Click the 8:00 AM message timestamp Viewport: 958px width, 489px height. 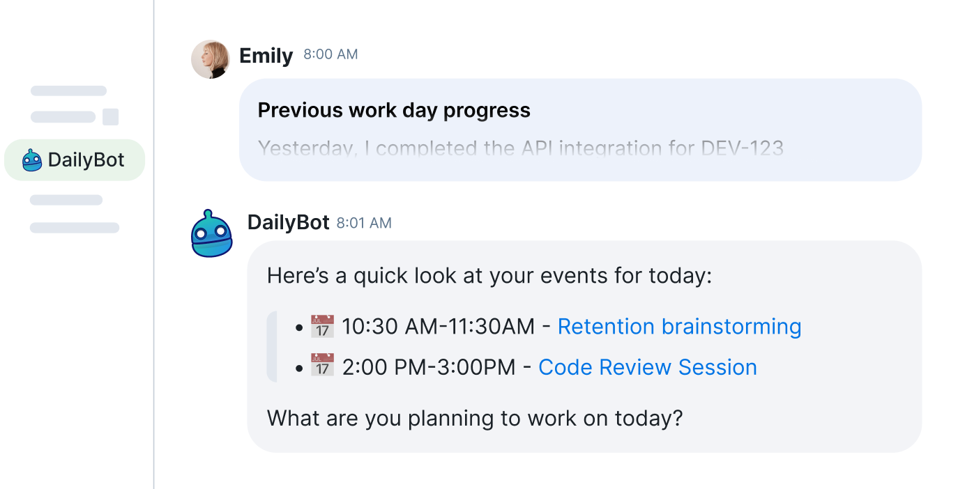click(330, 54)
